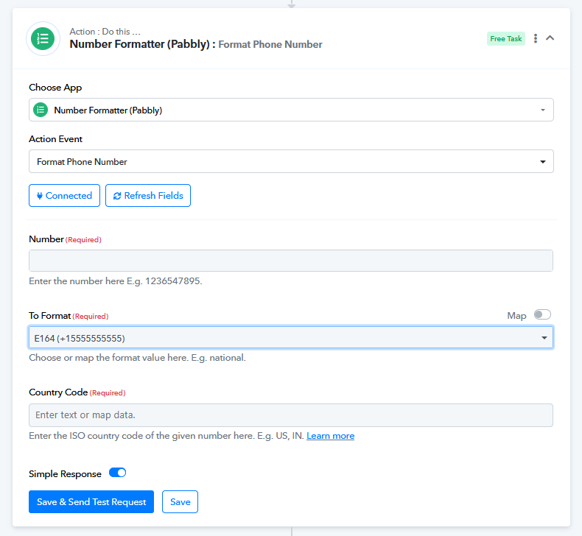Screen dimensions: 582x536
Task: Turn off the Simple Response toggle
Action: (118, 473)
